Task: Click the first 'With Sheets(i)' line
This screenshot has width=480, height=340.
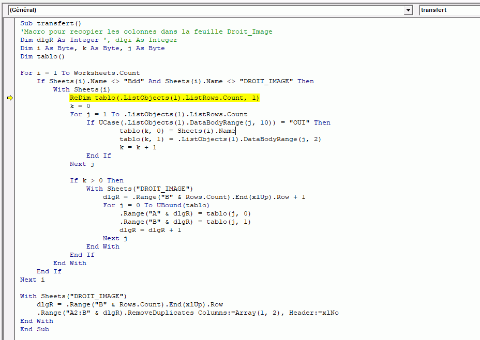Action: coord(82,89)
